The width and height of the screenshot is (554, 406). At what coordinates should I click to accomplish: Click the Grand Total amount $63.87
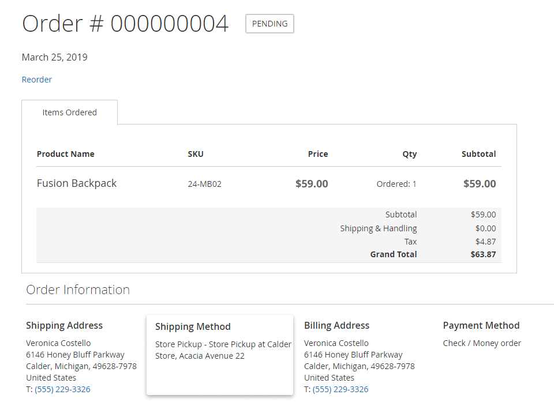(483, 254)
